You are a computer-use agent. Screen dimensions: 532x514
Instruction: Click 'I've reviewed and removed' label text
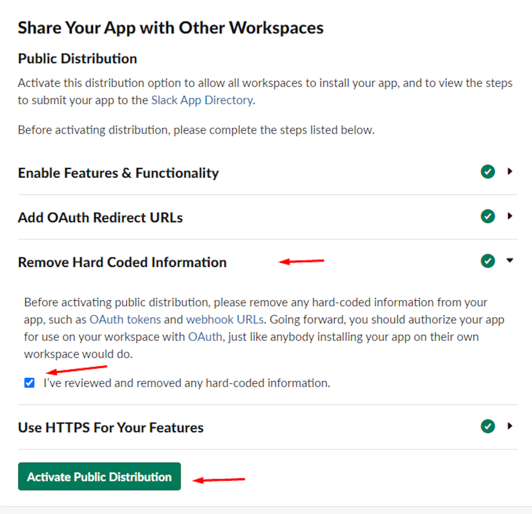(186, 383)
